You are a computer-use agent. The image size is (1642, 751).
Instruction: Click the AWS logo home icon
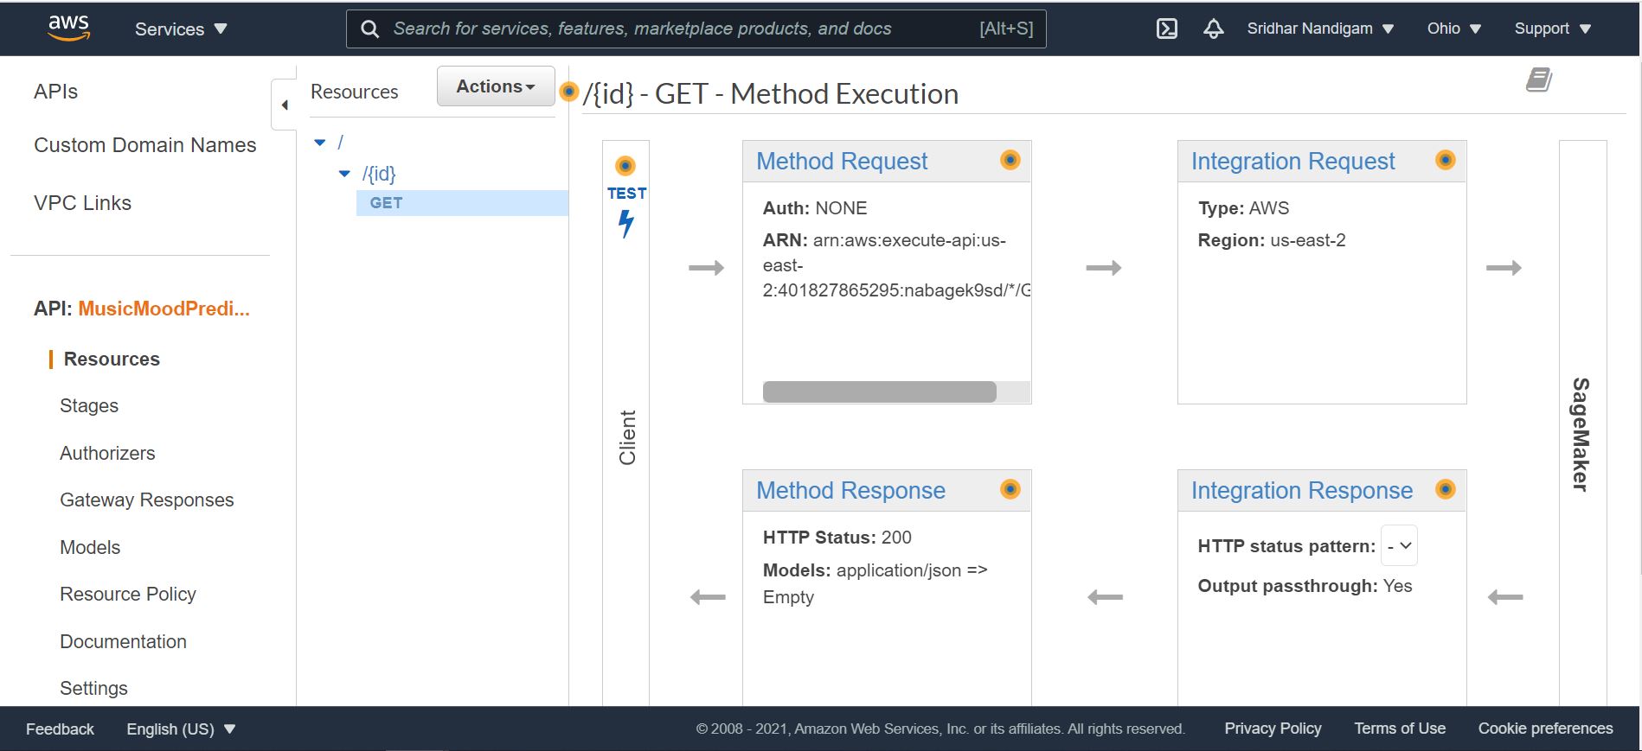(69, 28)
